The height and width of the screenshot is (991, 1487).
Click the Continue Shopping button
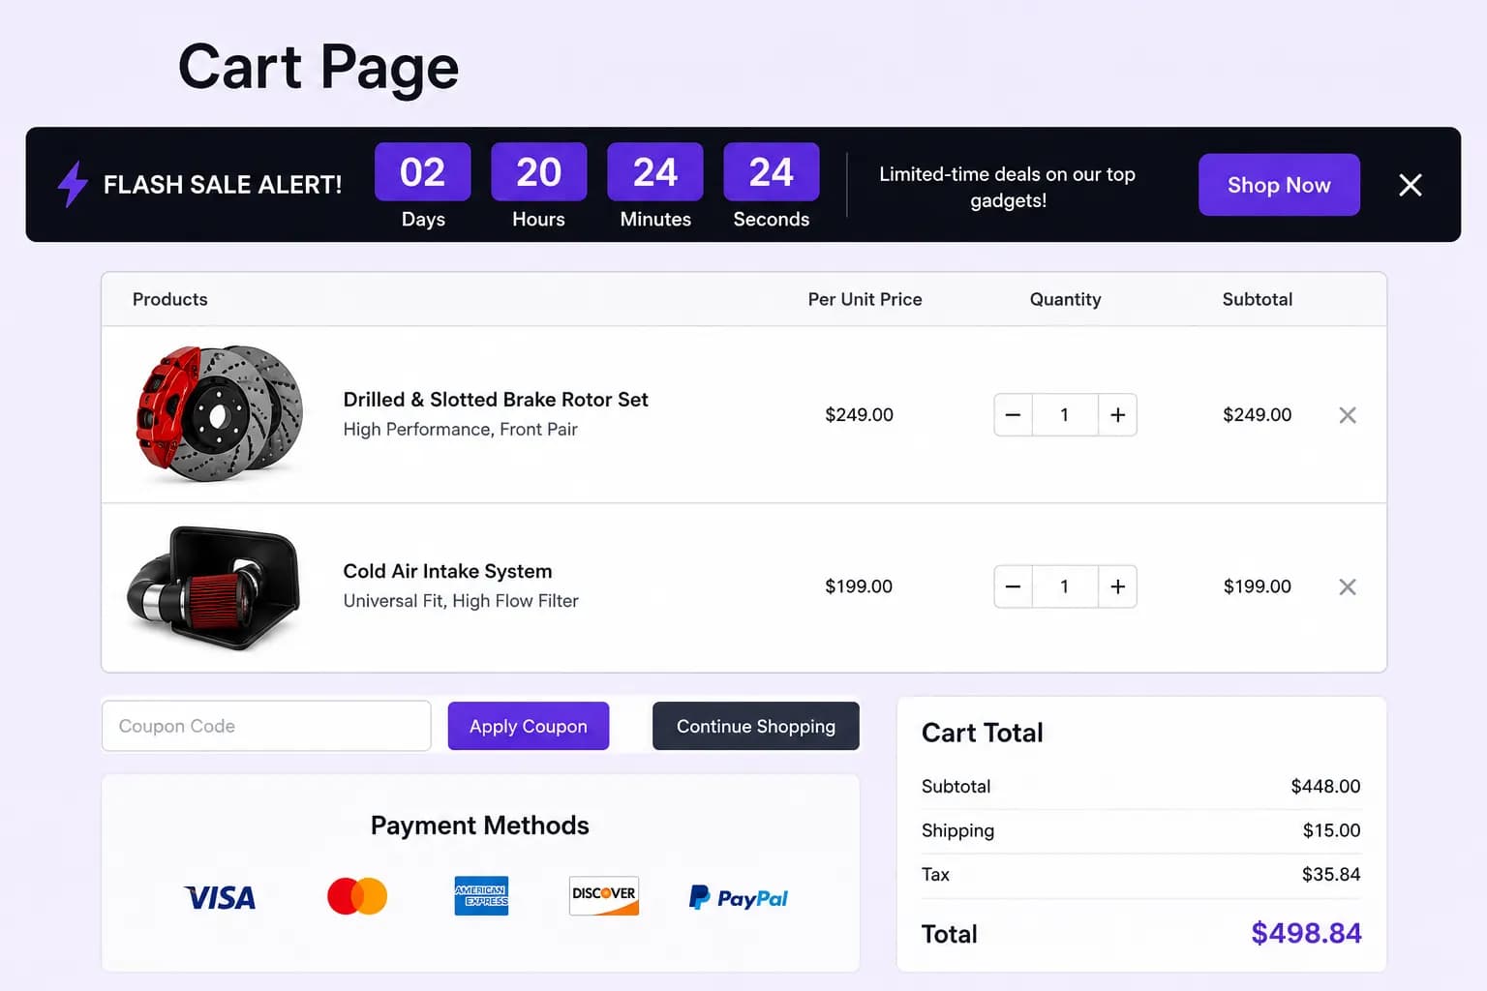tap(756, 726)
